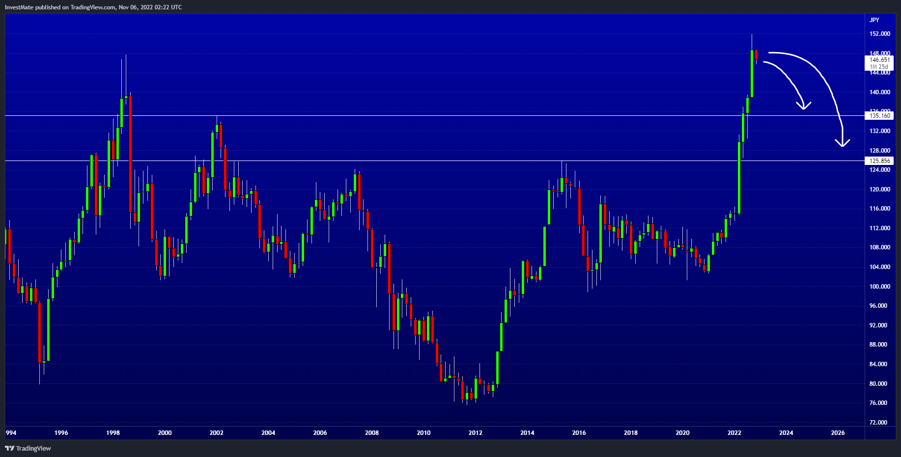Viewport: 901px width, 457px height.
Task: Click the 2014 year label on time axis
Action: click(x=527, y=433)
